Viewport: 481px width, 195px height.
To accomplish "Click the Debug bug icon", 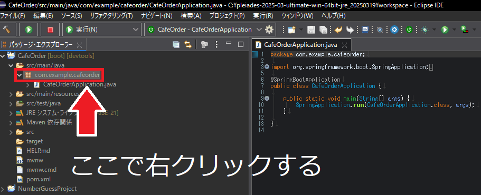I will [425, 30].
